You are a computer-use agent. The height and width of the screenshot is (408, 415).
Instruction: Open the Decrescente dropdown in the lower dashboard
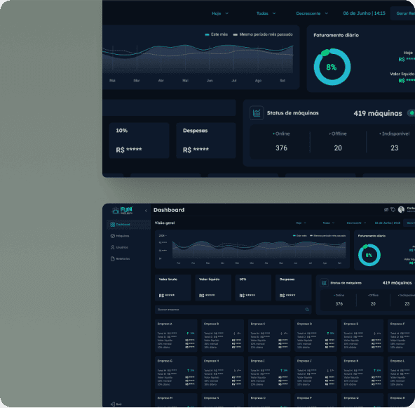[x=356, y=223]
